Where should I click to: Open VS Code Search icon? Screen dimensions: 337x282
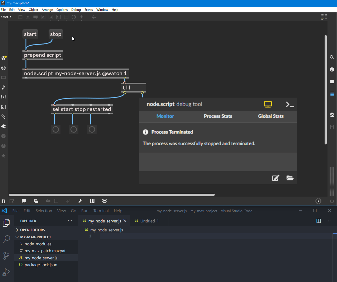pos(6,239)
